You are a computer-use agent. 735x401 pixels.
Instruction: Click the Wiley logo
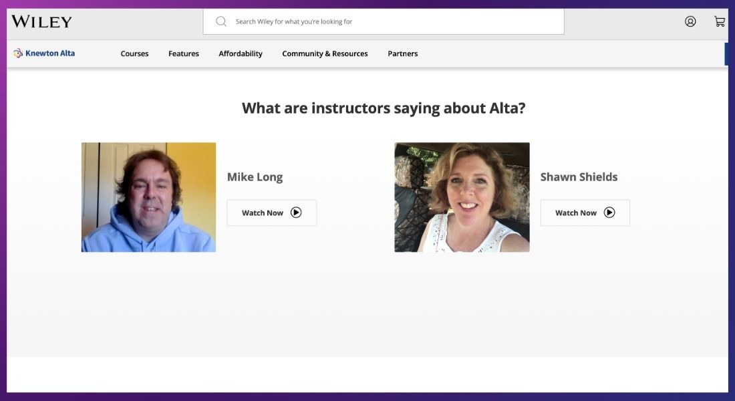point(41,21)
